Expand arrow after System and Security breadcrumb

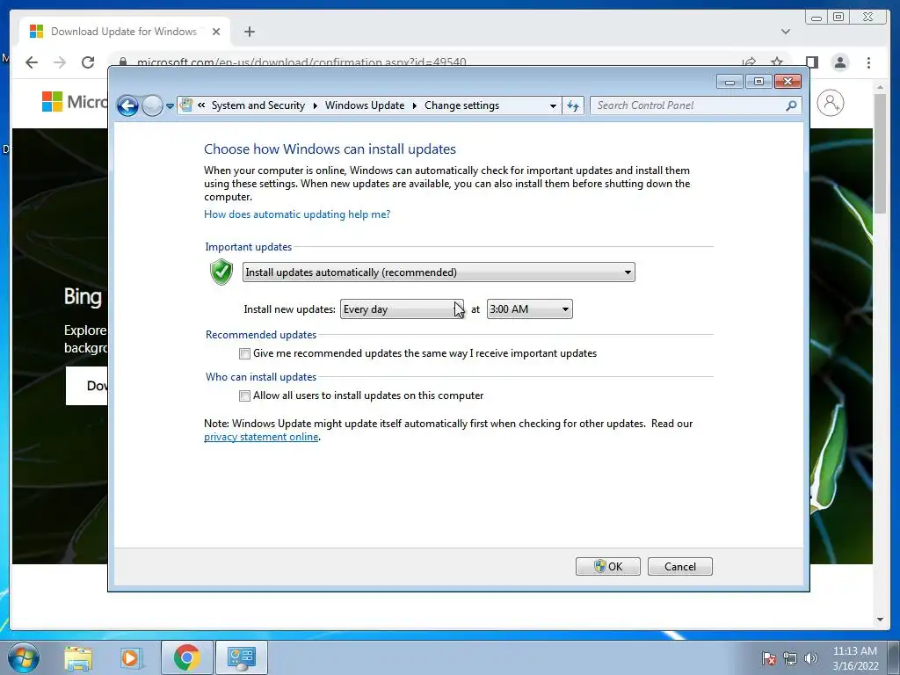point(316,105)
